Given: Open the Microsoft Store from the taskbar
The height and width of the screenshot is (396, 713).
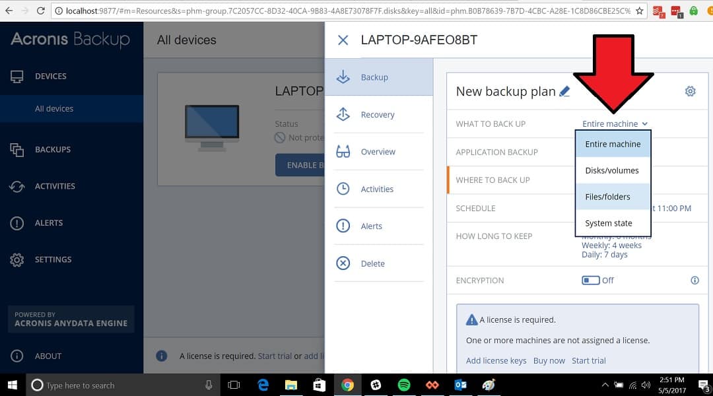Looking at the screenshot, I should (x=320, y=385).
